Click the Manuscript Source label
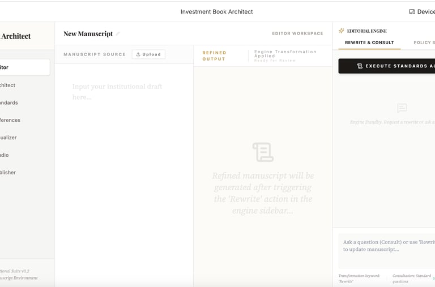Viewport: 435px width, 287px height. tap(95, 54)
